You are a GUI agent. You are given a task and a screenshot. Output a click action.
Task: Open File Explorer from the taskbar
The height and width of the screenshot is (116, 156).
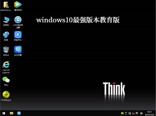tap(12, 113)
